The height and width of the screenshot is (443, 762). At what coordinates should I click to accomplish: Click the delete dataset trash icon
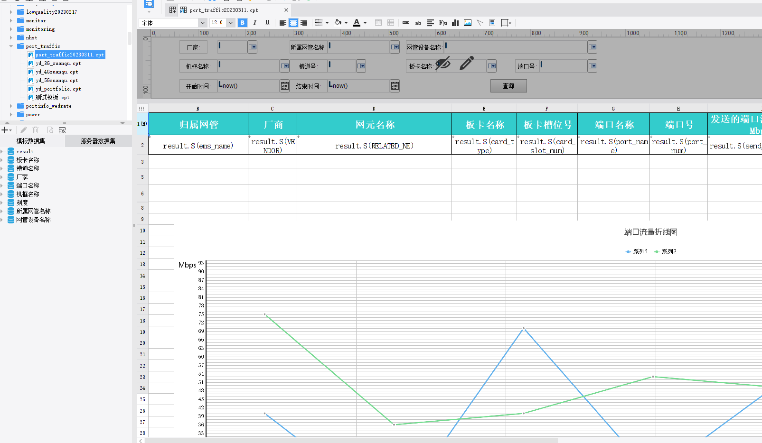[x=36, y=130]
